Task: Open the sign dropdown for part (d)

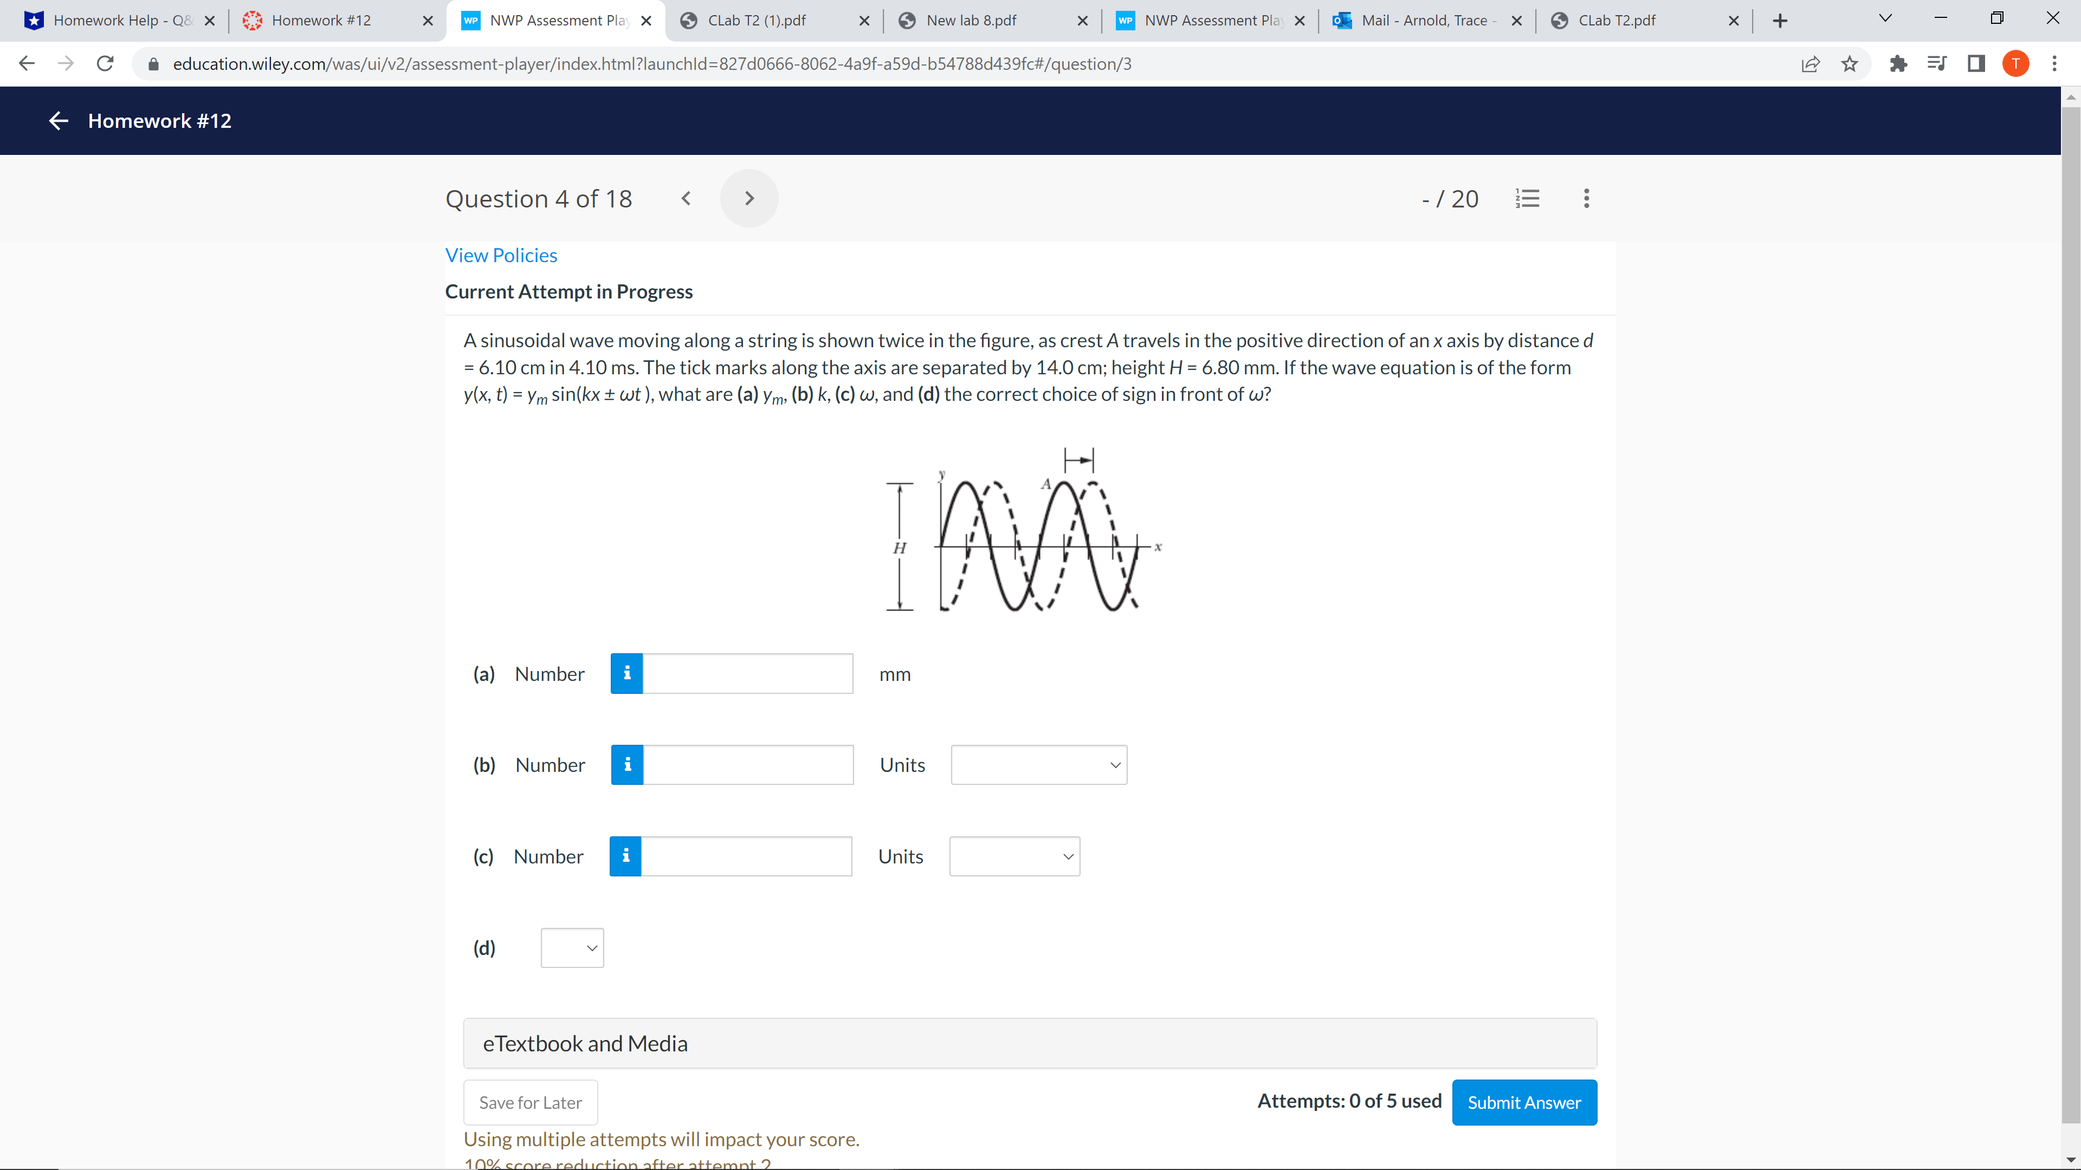Action: (x=572, y=948)
